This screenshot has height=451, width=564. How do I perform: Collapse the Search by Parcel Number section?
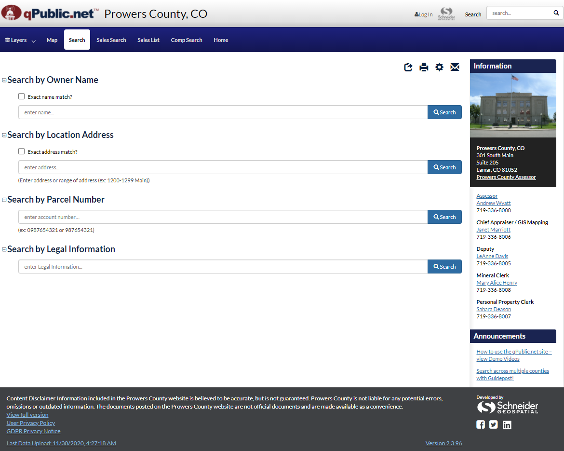point(4,200)
